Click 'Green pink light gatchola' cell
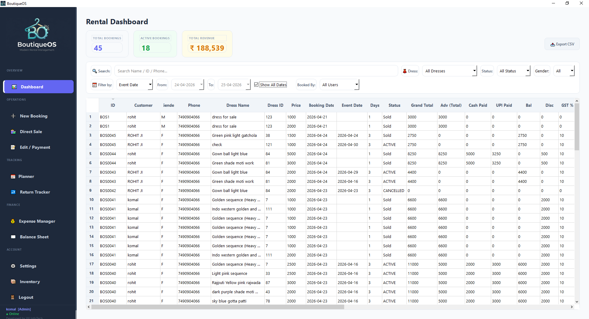Viewport: 589px width, 319px height. click(238, 135)
